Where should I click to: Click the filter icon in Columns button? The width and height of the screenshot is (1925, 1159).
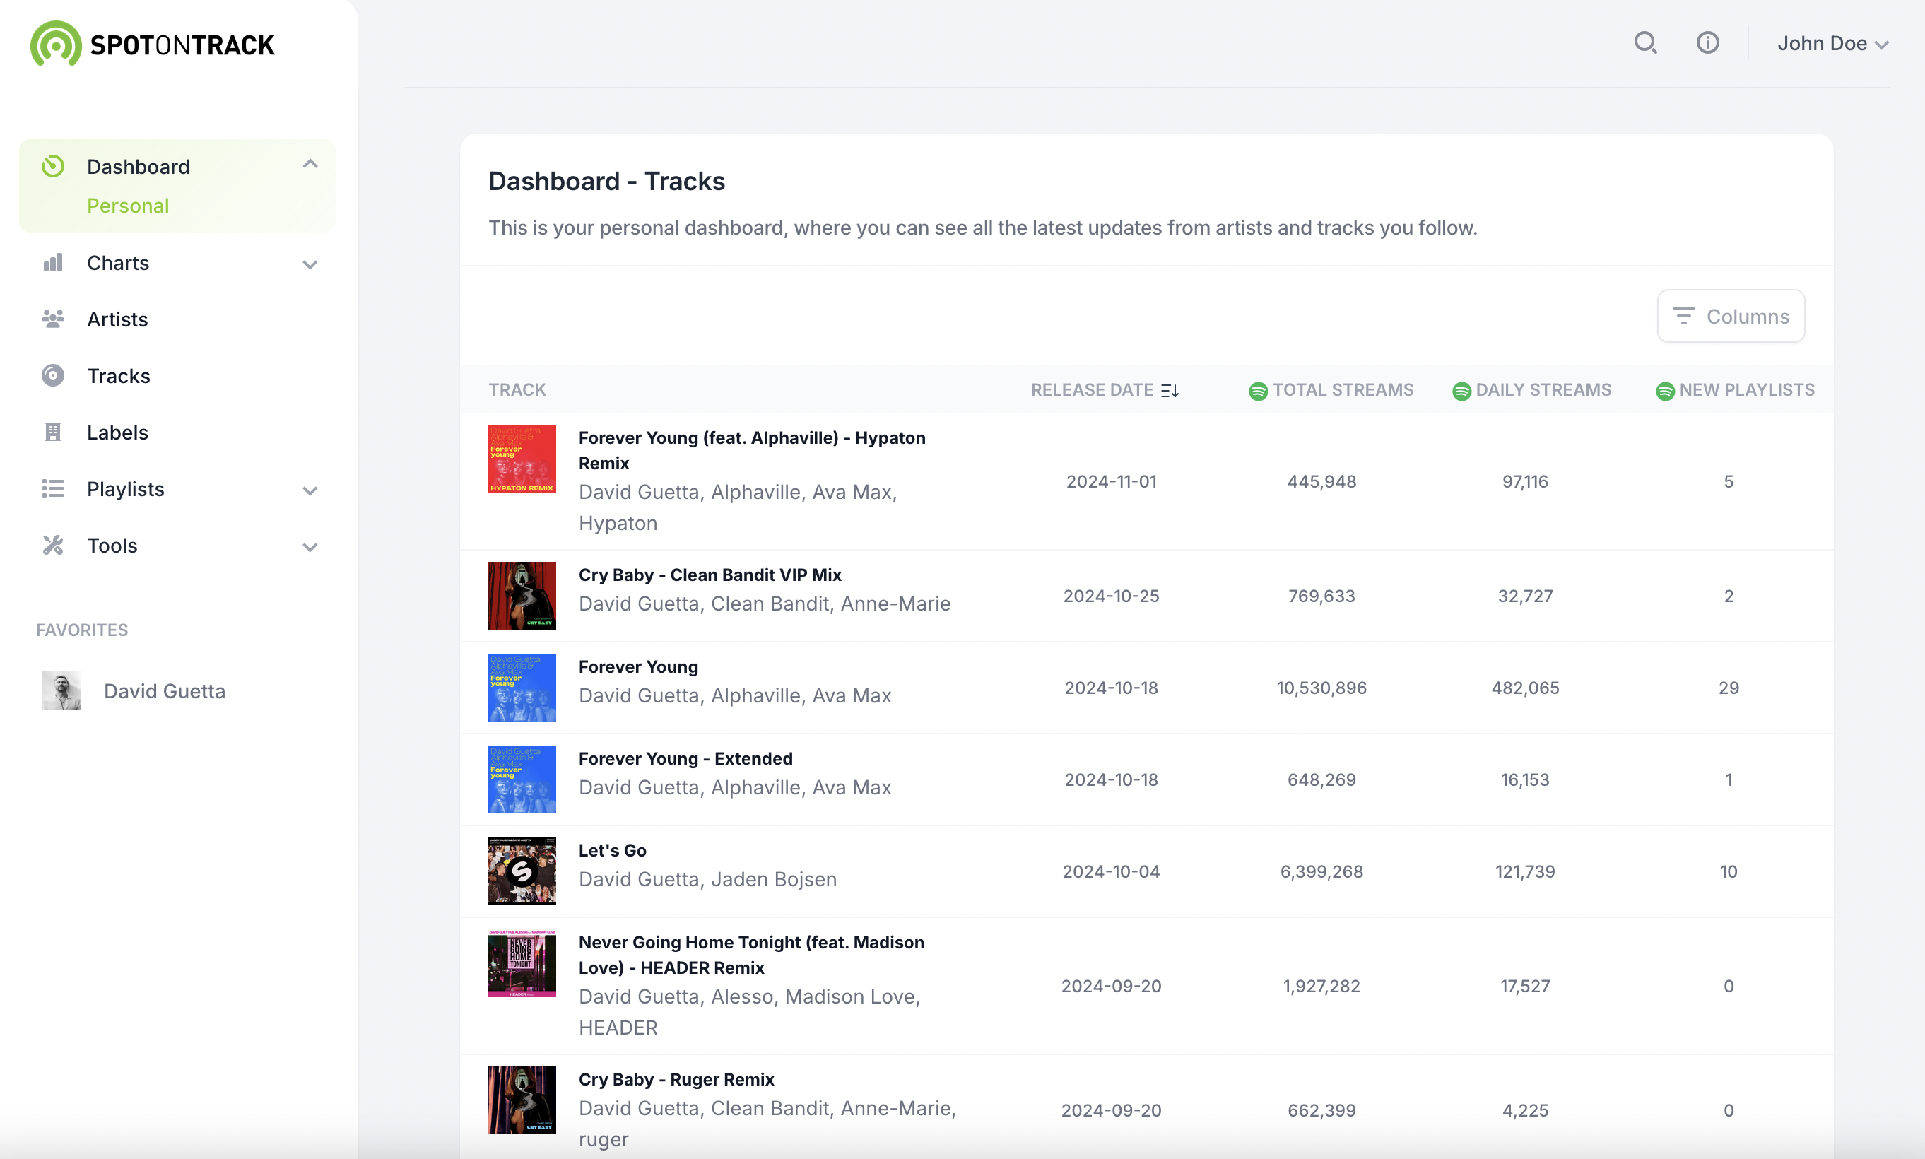(x=1684, y=317)
